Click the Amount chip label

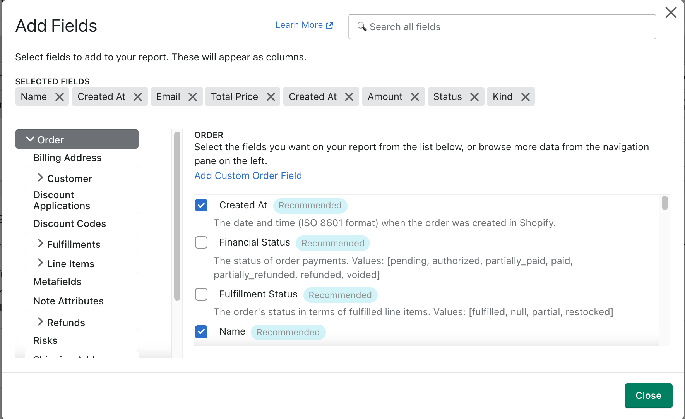[x=385, y=97]
